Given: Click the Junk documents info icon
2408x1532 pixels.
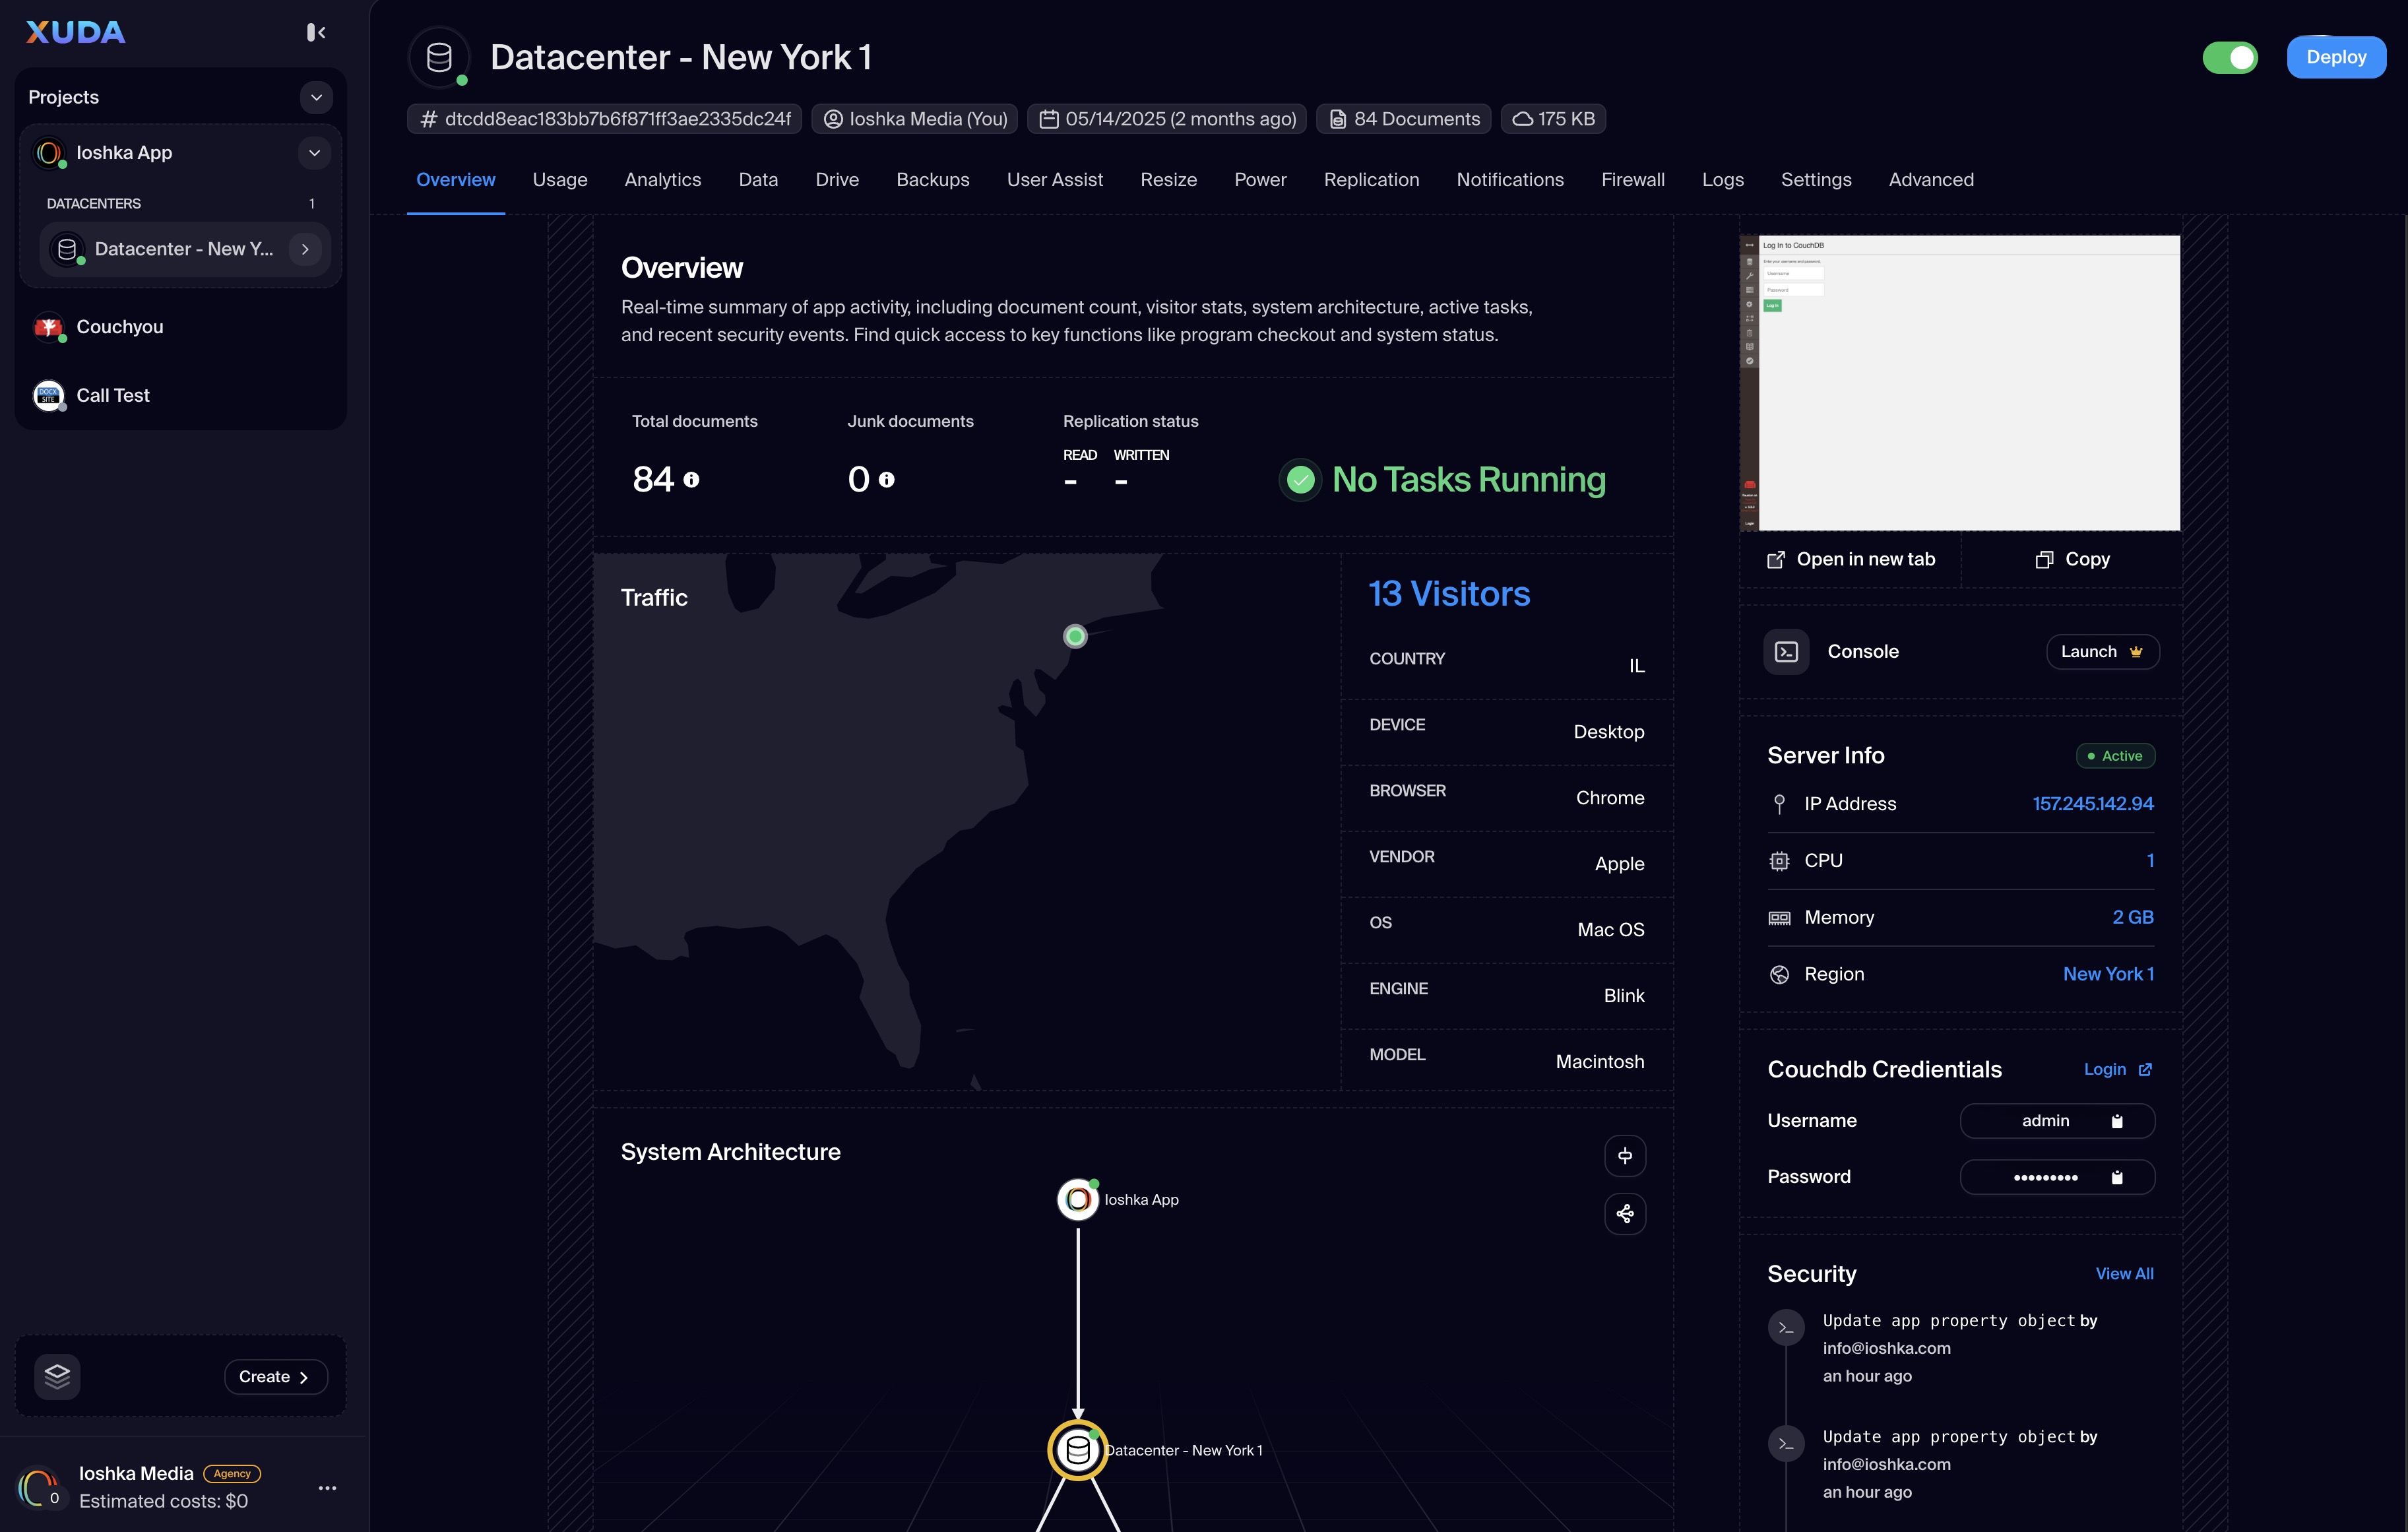Looking at the screenshot, I should coord(886,480).
